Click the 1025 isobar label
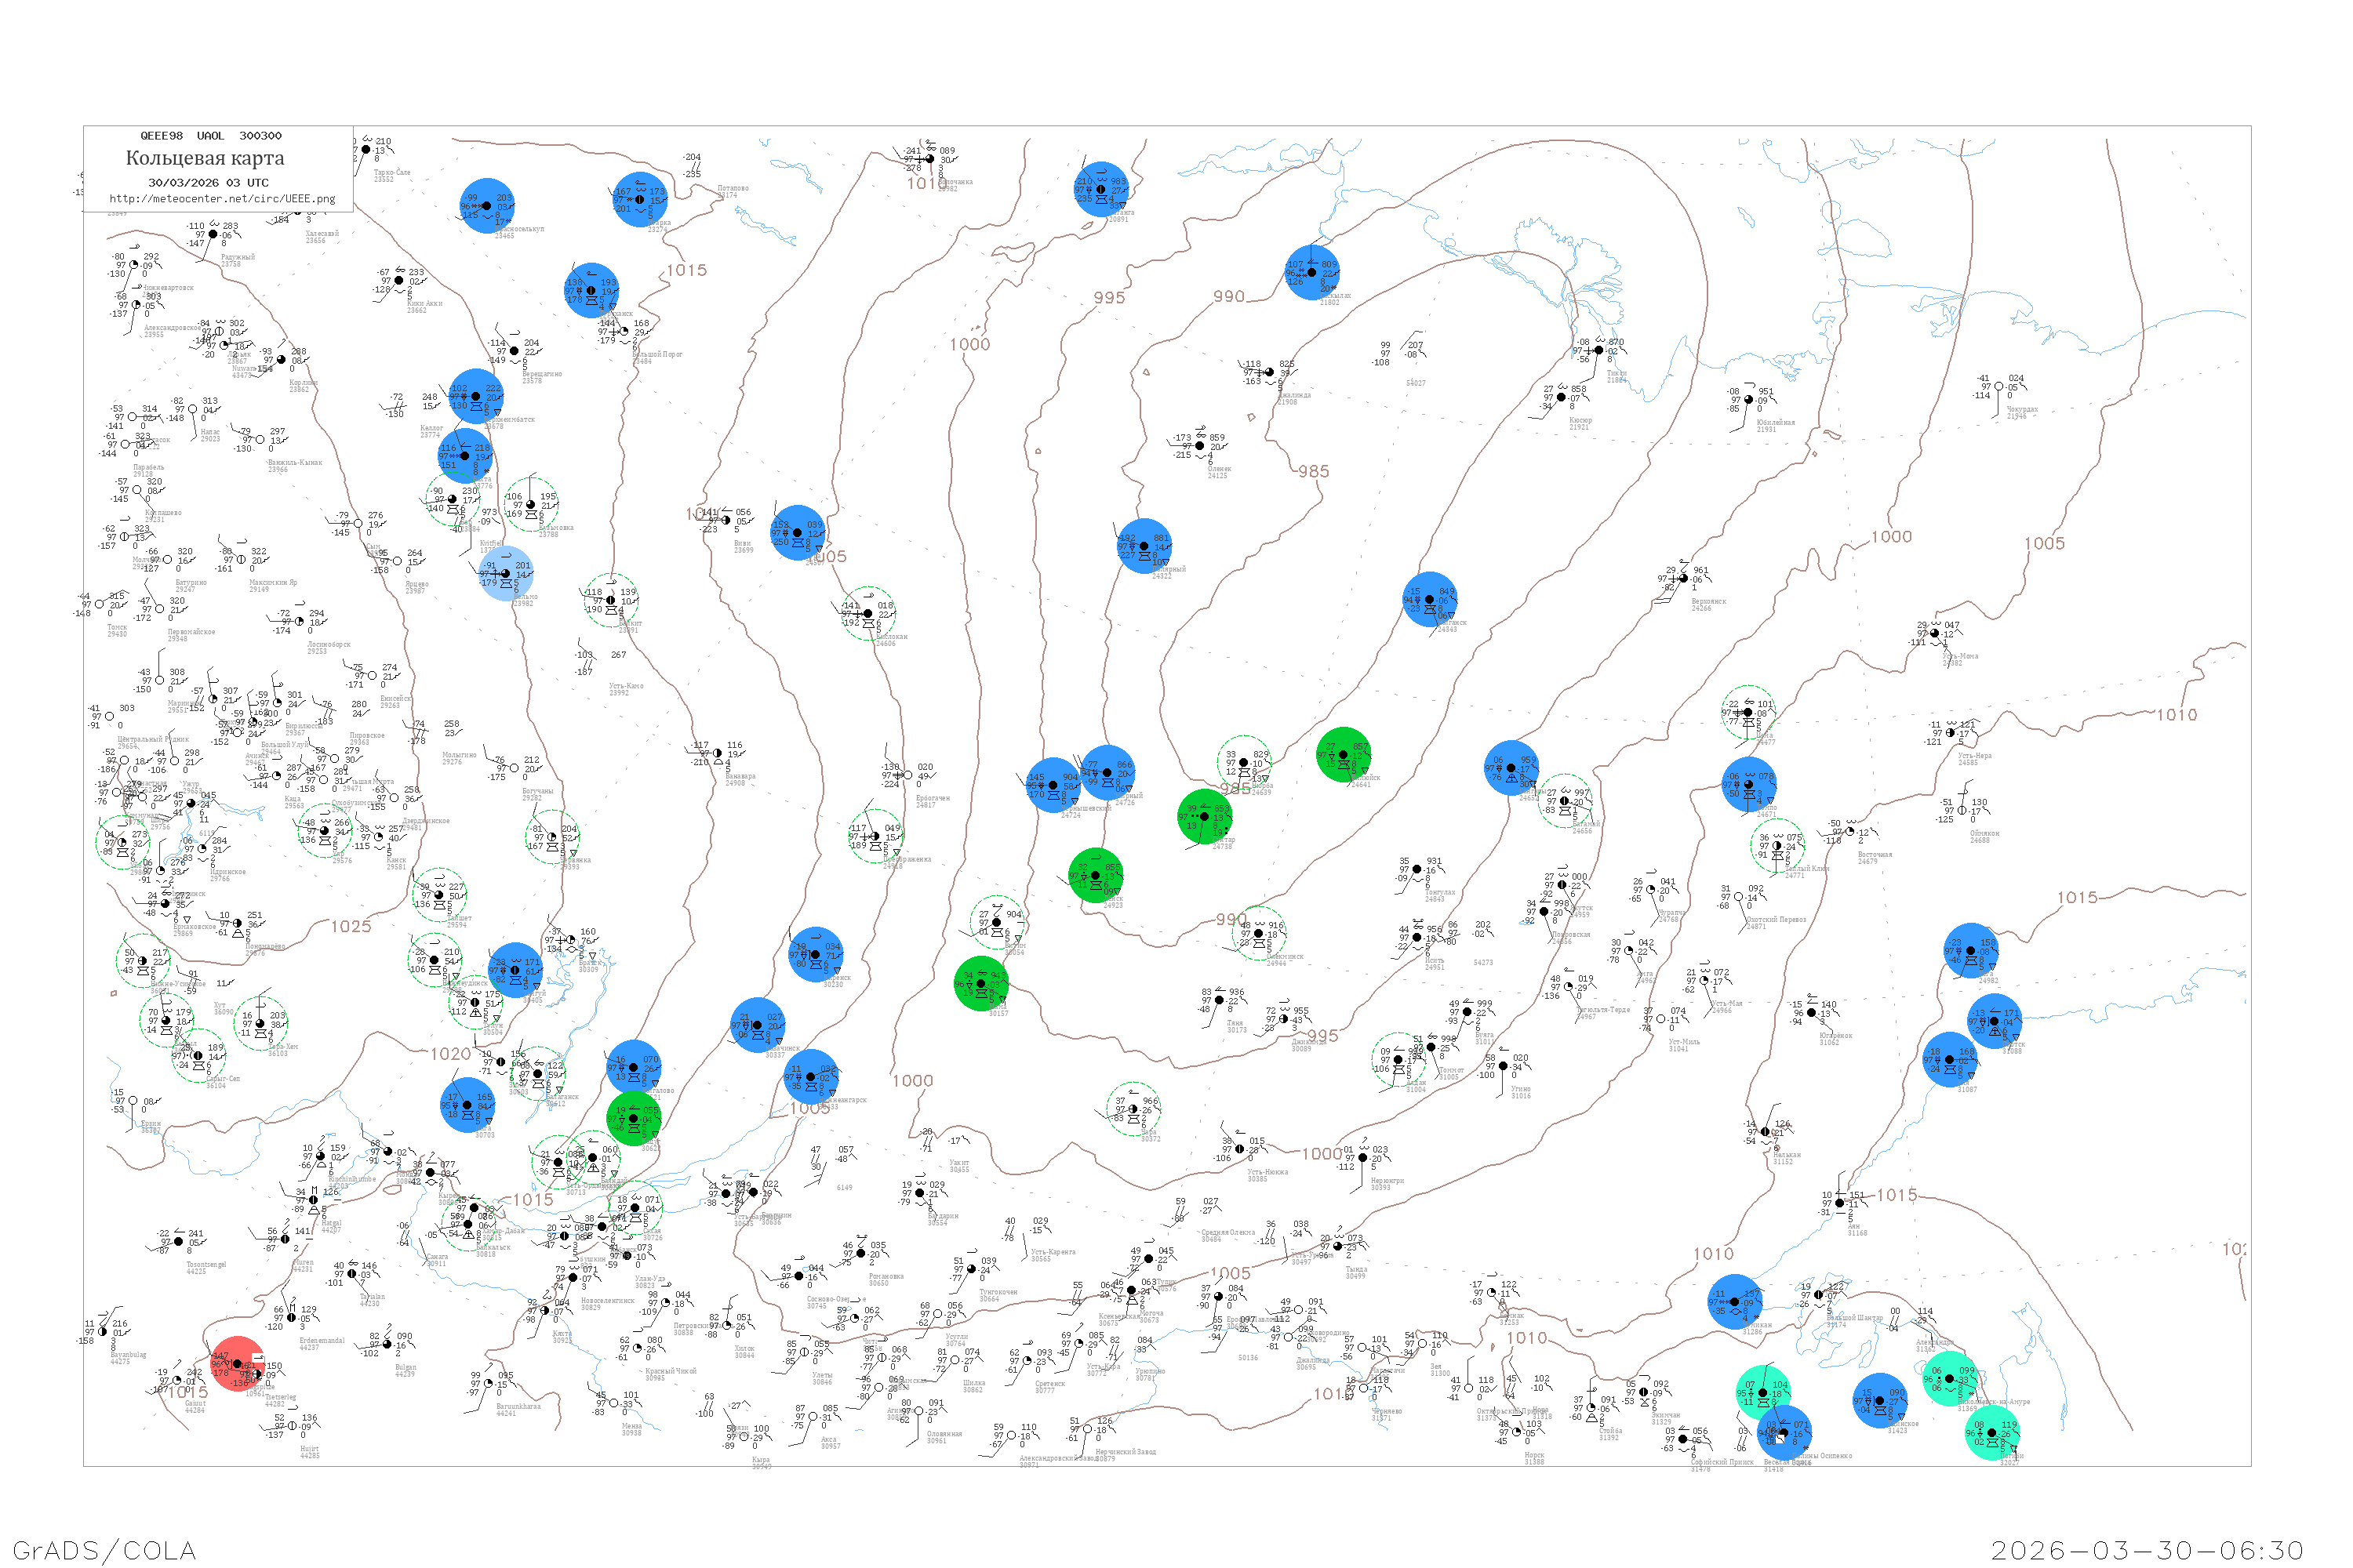The width and height of the screenshot is (2353, 1568). coord(351,927)
